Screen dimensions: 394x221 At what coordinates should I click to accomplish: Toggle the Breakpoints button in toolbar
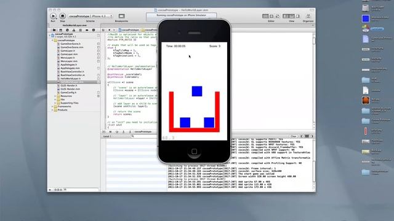122,16
